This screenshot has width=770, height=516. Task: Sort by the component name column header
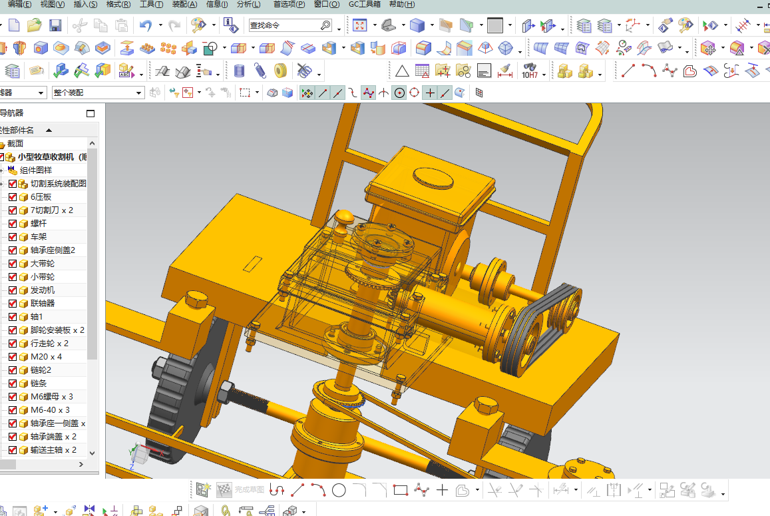click(48, 130)
